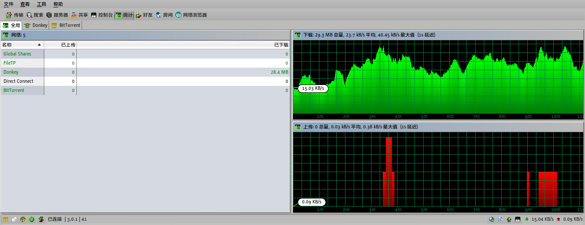585x225 pixels.
Task: Select the 统计 statistics toolbar button
Action: (x=124, y=15)
